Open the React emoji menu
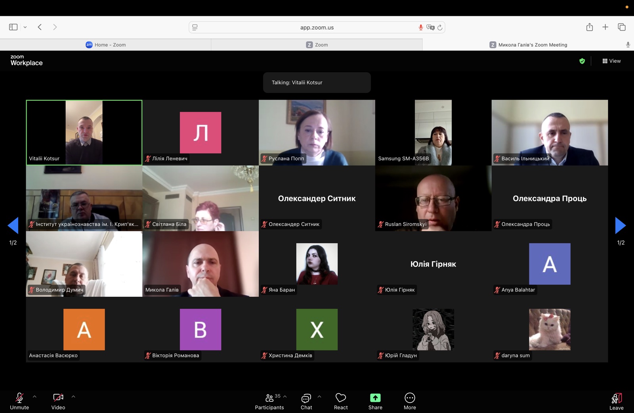 click(x=340, y=401)
